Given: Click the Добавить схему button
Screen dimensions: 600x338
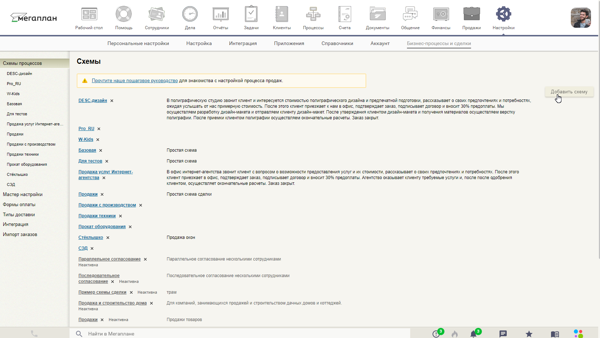Looking at the screenshot, I should [x=569, y=92].
